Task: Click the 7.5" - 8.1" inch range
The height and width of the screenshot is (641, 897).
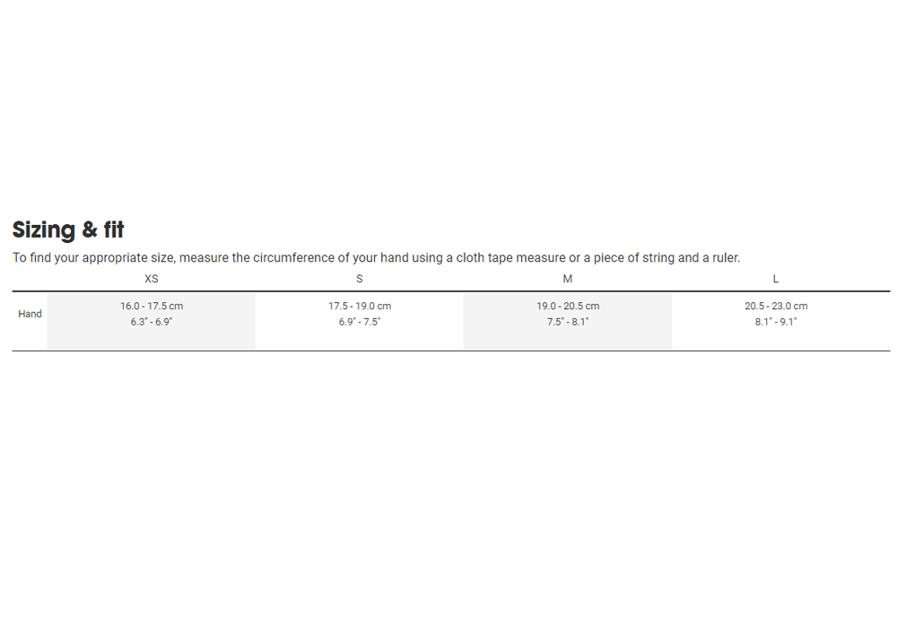Action: coord(568,322)
